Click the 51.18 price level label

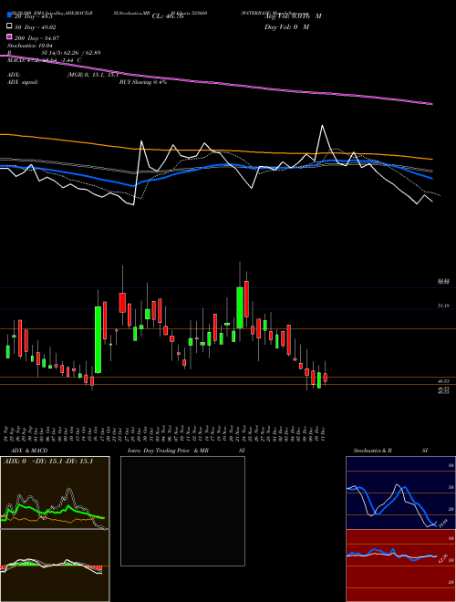443,306
